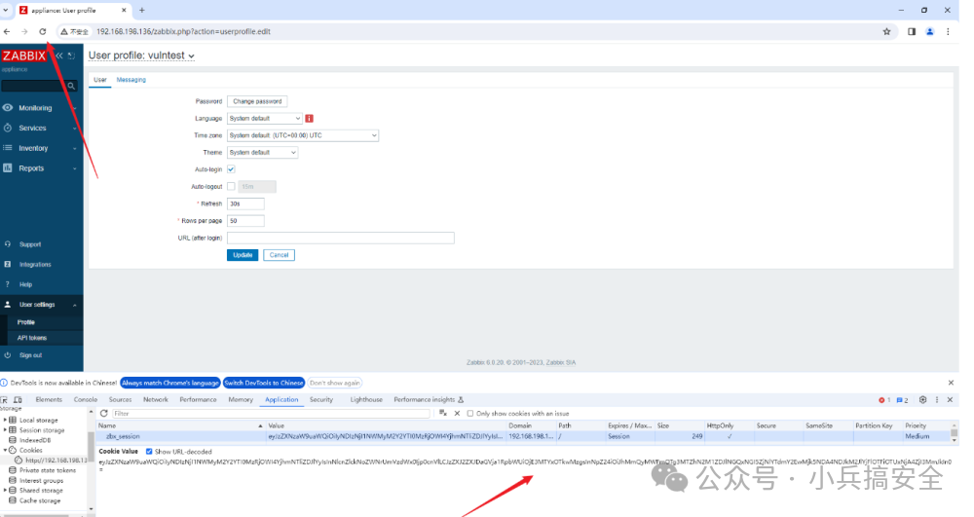Expand the Local storage tree node
The image size is (974, 517).
pyautogui.click(x=5, y=421)
